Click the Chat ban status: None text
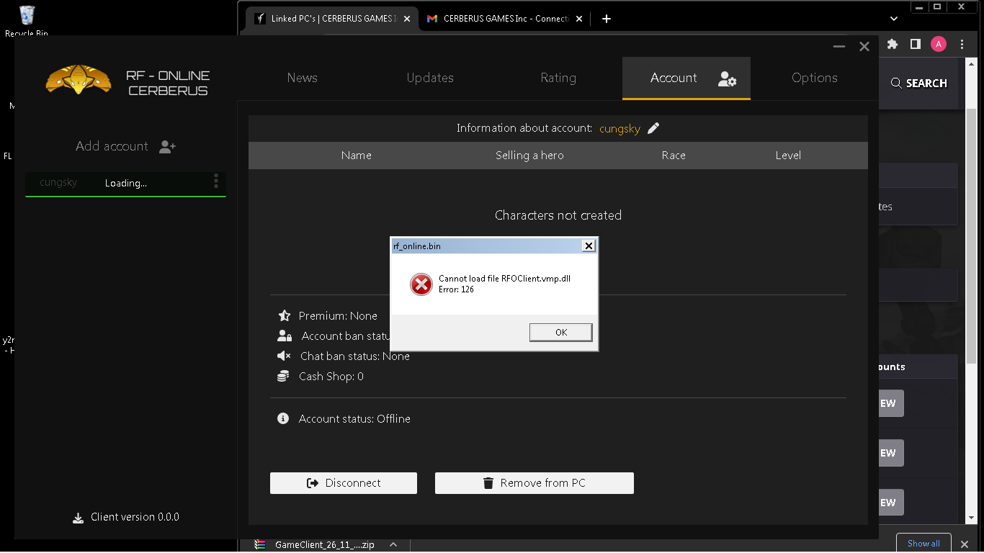This screenshot has height=553, width=984. (355, 356)
